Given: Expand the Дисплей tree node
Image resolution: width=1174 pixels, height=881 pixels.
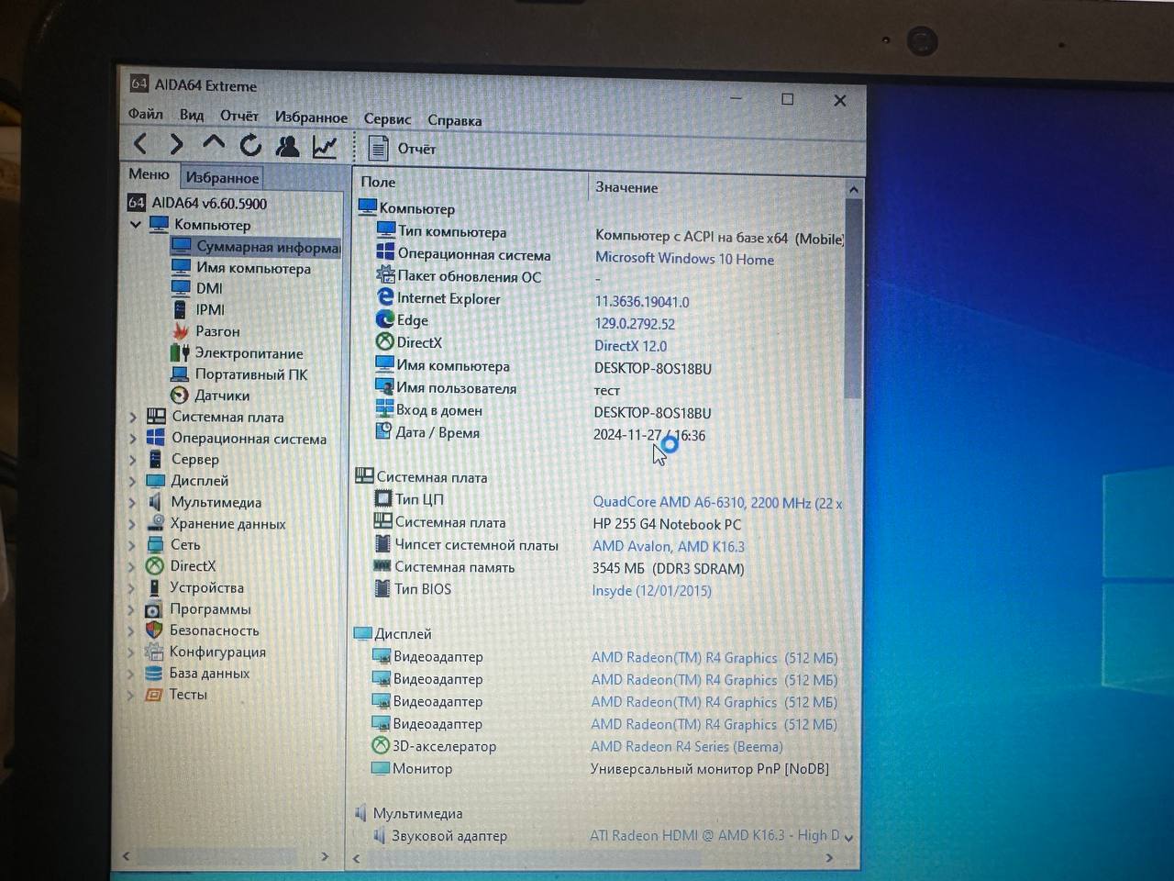Looking at the screenshot, I should click(x=133, y=481).
